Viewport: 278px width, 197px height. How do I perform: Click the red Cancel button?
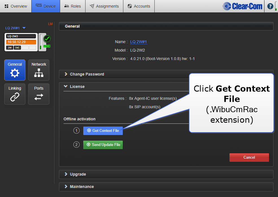pos(249,158)
